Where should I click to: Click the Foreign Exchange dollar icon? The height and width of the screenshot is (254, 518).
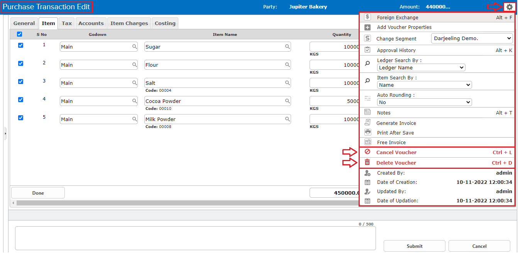[367, 17]
